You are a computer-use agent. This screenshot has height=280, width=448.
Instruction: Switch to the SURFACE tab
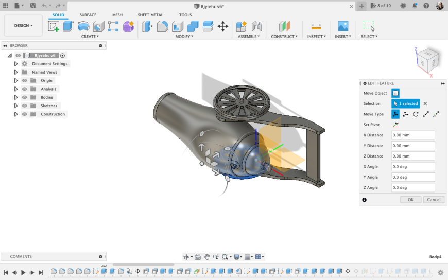tap(88, 15)
